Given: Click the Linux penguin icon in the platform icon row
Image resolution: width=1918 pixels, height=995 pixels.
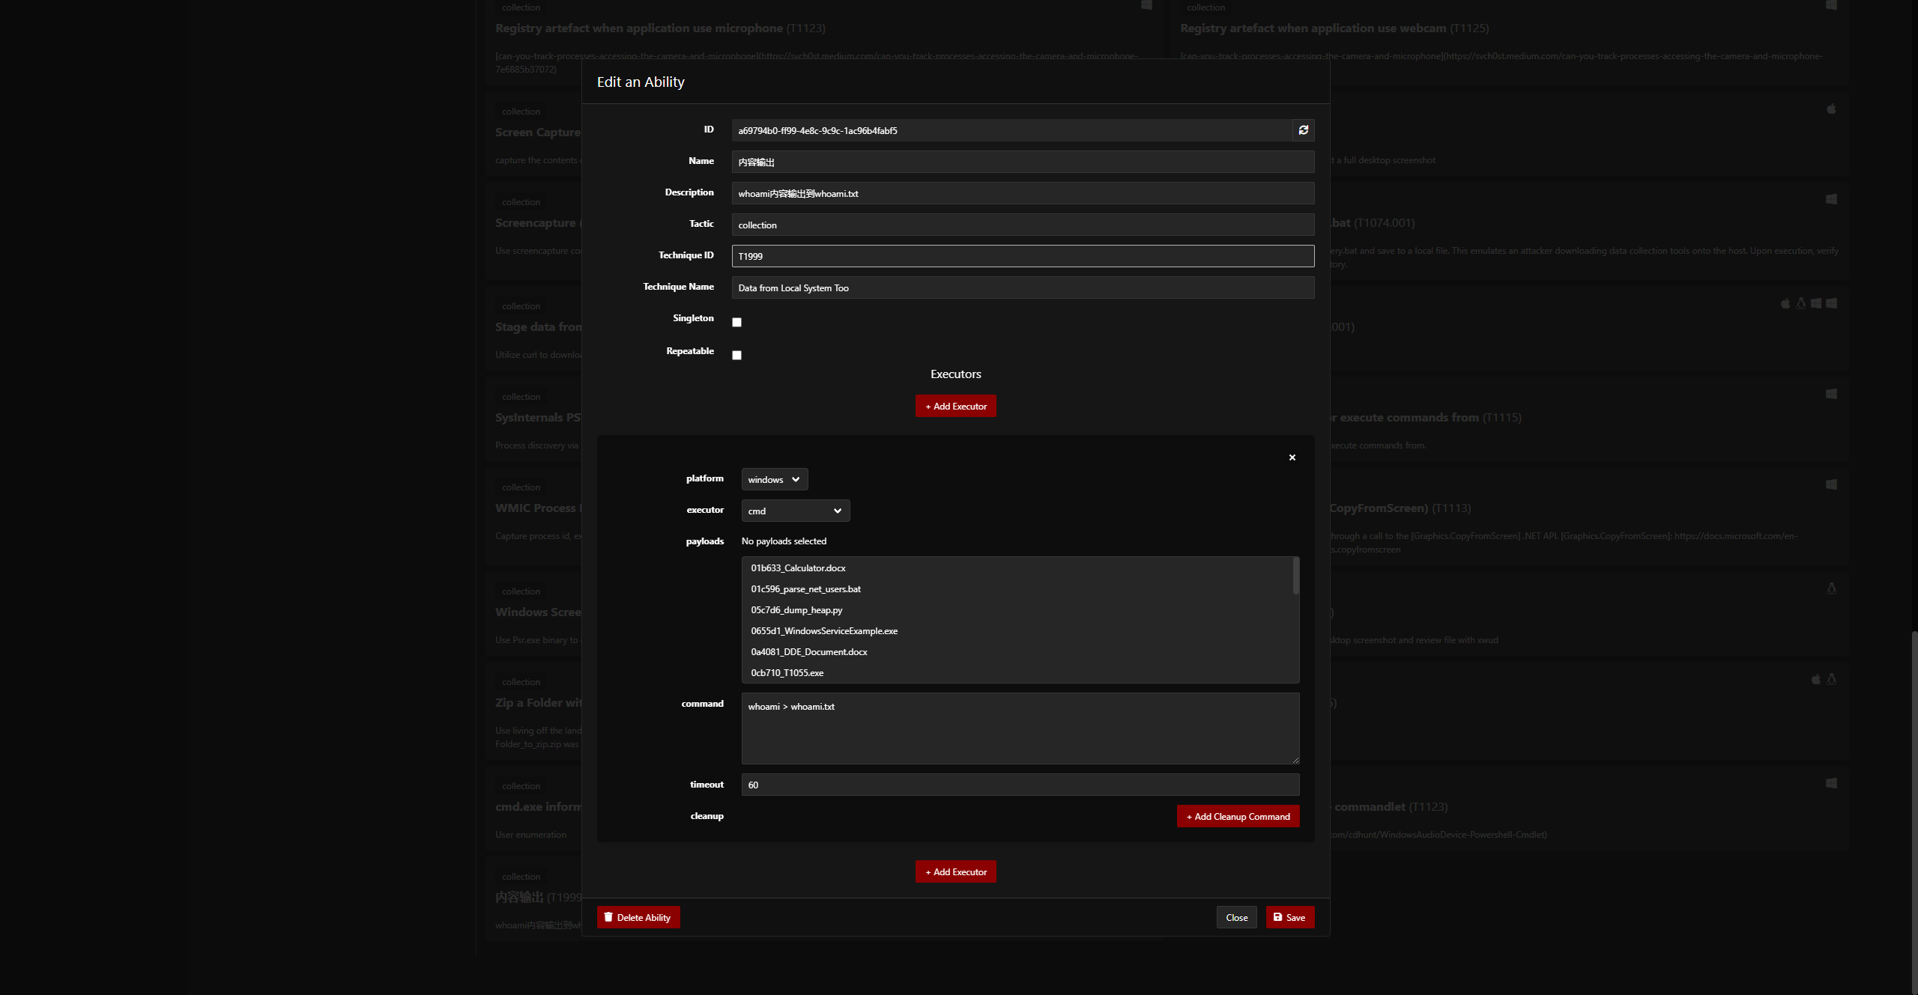Looking at the screenshot, I should coord(1801,303).
